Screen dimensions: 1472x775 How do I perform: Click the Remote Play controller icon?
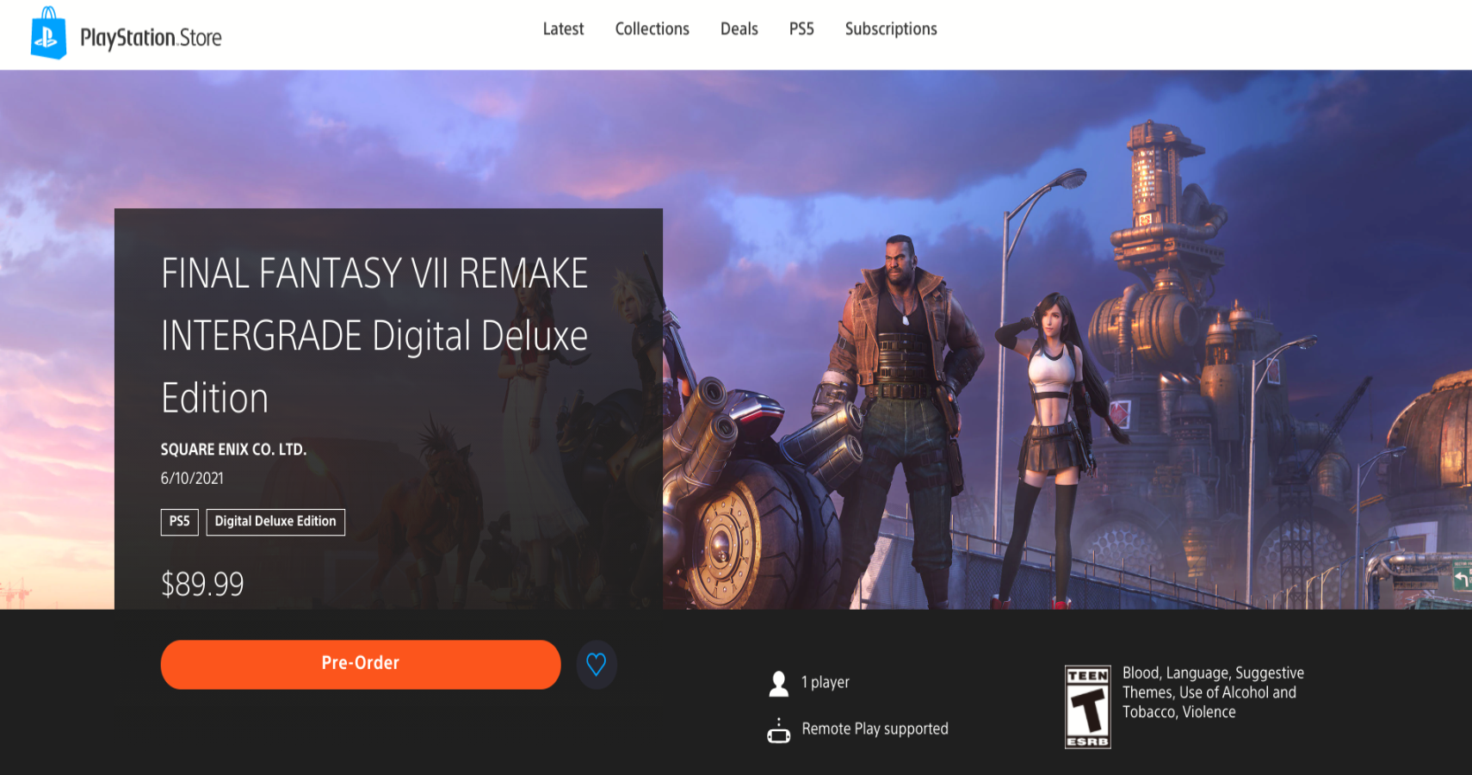(779, 730)
